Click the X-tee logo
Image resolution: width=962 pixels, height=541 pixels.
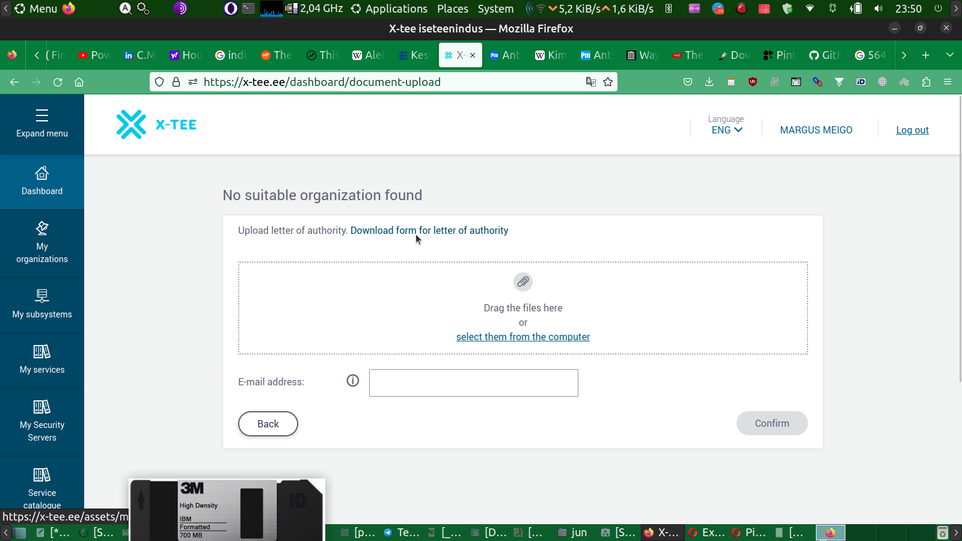tap(156, 124)
